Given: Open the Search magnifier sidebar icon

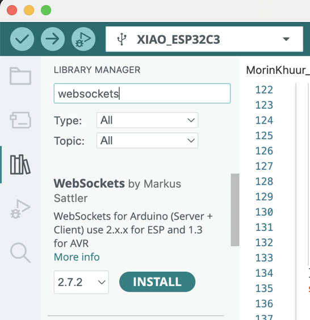Looking at the screenshot, I should coord(20,252).
